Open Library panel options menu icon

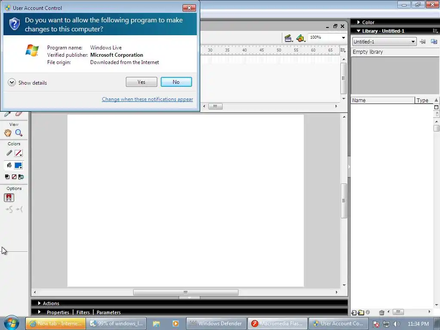point(435,31)
